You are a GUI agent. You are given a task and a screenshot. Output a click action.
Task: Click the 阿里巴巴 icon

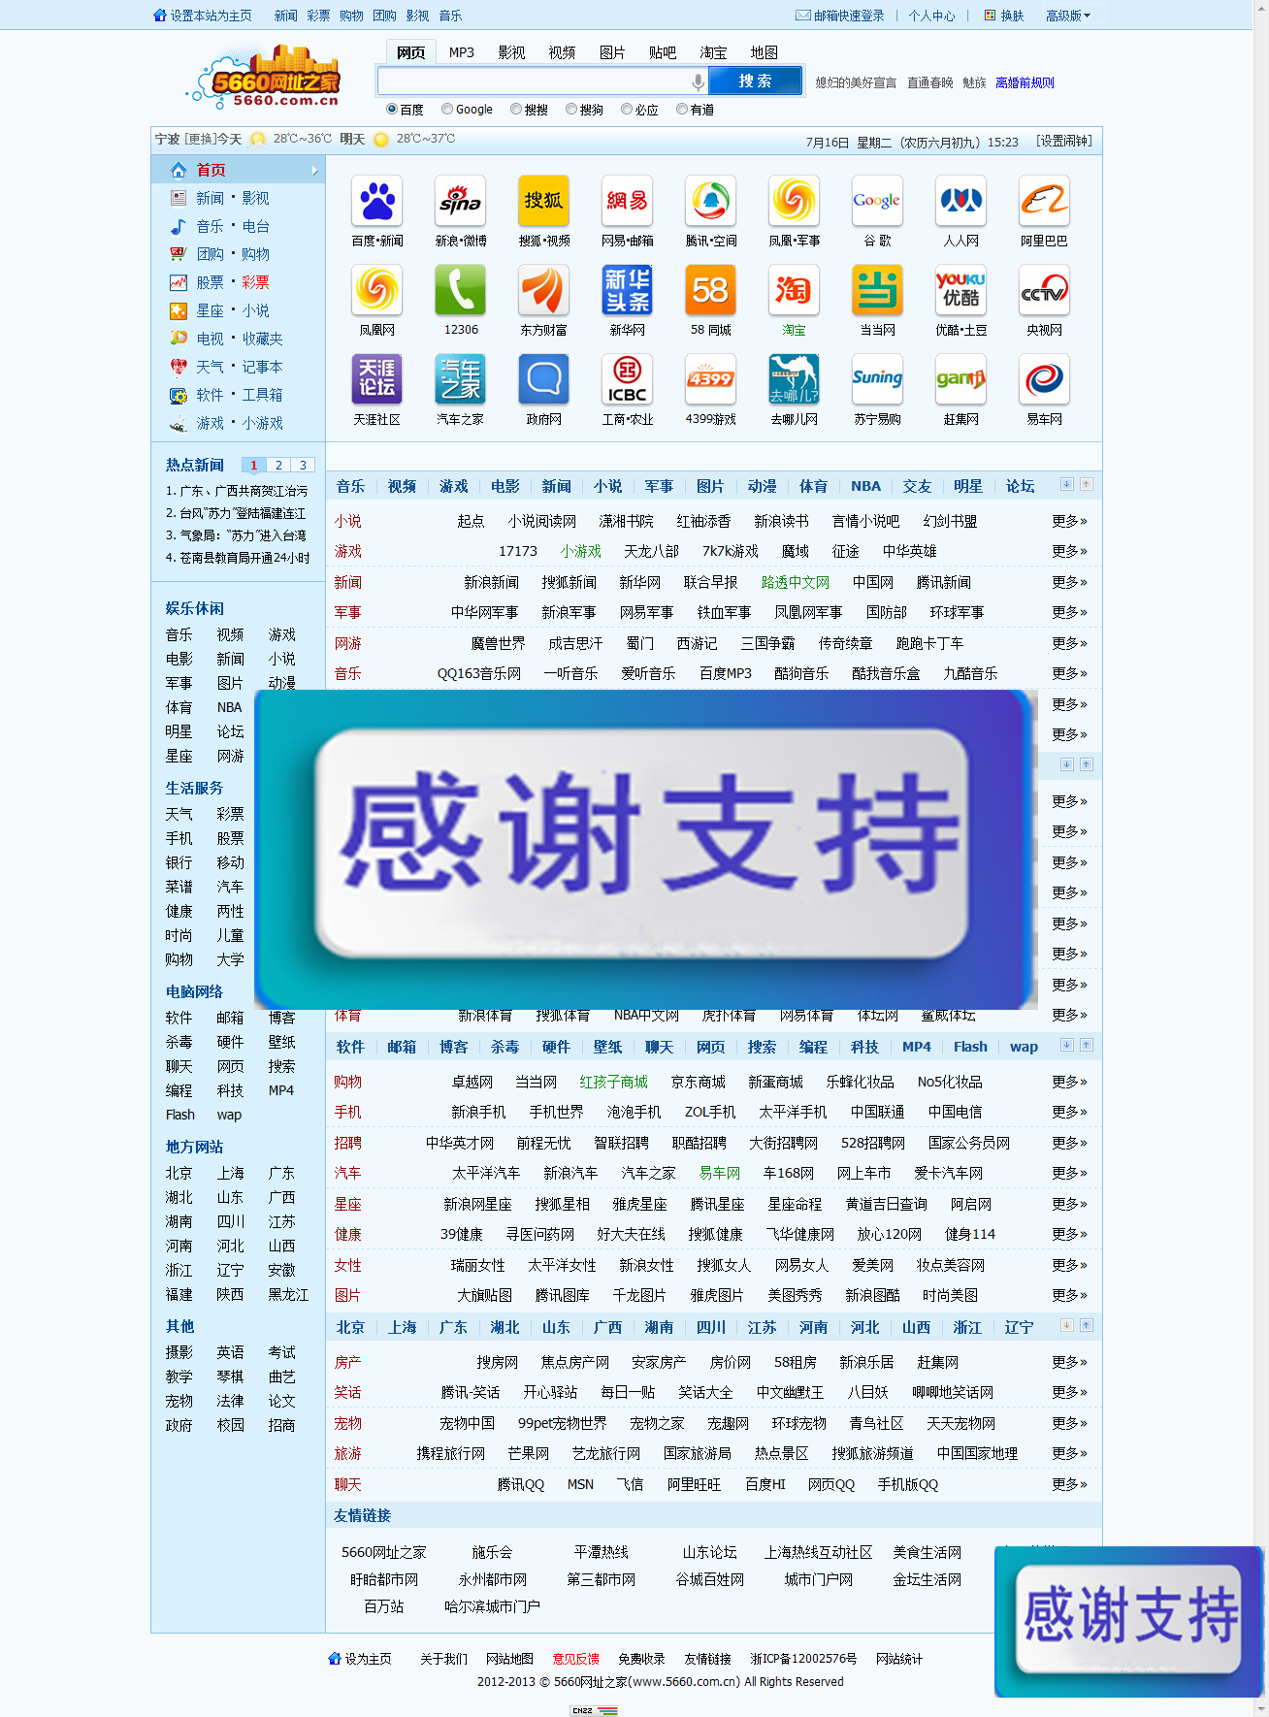tap(1045, 201)
